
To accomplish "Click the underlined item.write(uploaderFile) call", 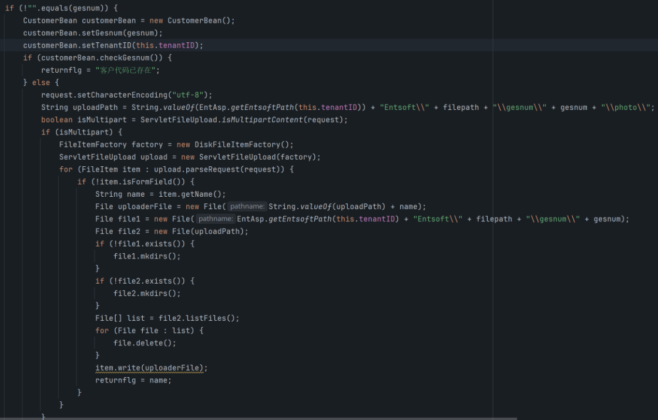I will point(152,368).
